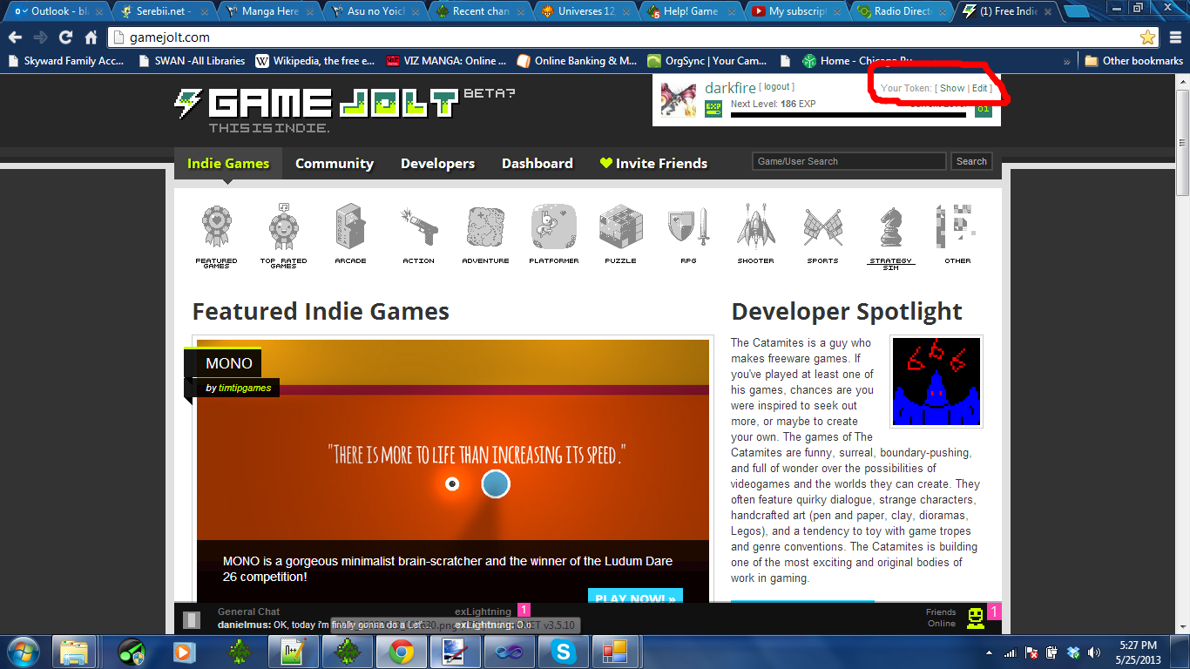Viewport: 1190px width, 669px height.
Task: Open Windows Media Player from the taskbar
Action: (182, 651)
